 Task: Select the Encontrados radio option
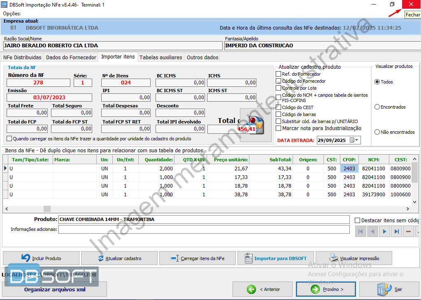pos(377,107)
